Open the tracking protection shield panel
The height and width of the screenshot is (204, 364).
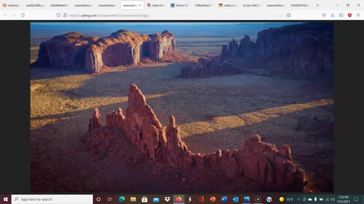click(x=59, y=15)
